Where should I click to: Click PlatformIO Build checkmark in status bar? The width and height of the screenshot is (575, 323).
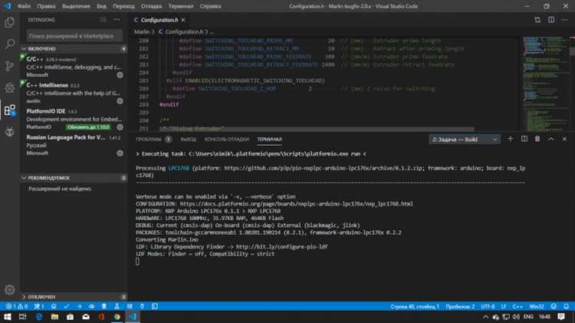[x=67, y=306]
